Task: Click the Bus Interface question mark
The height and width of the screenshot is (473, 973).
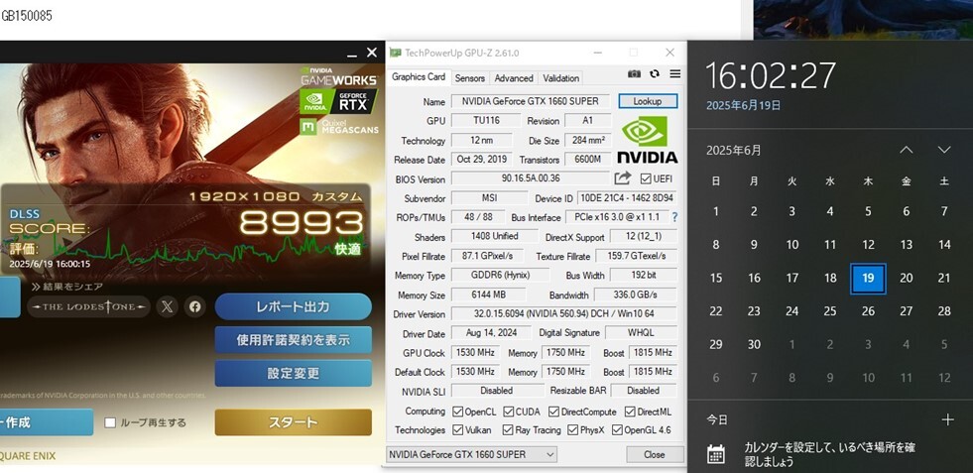Action: click(x=674, y=218)
